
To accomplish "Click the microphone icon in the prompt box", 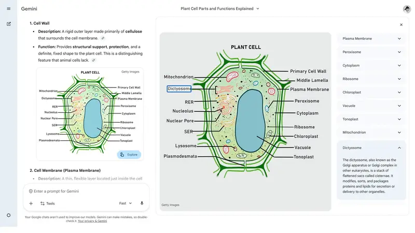I will point(142,203).
